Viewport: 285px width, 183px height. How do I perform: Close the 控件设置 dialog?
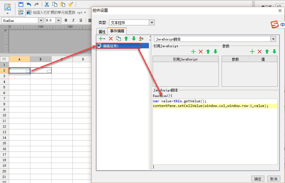[x=280, y=11]
